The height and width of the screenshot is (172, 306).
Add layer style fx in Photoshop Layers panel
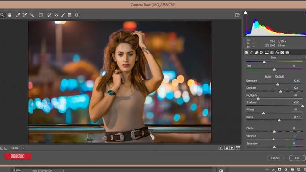pos(273,170)
